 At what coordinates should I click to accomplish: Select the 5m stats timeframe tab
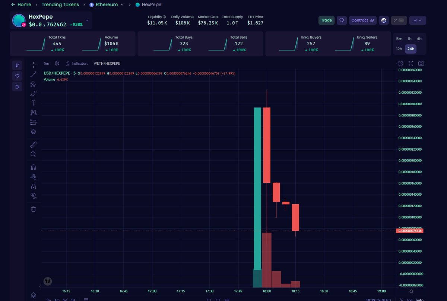tap(399, 39)
